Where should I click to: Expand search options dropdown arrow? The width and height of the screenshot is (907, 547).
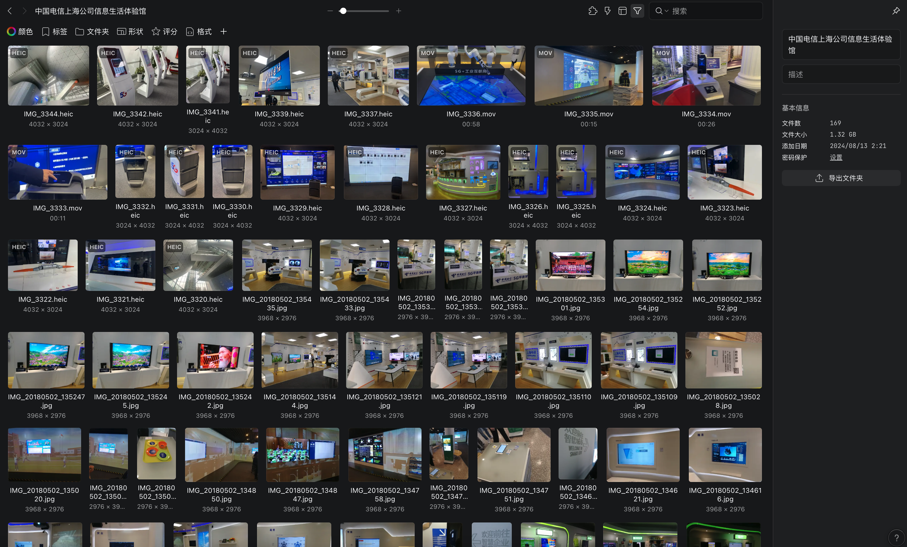point(666,11)
